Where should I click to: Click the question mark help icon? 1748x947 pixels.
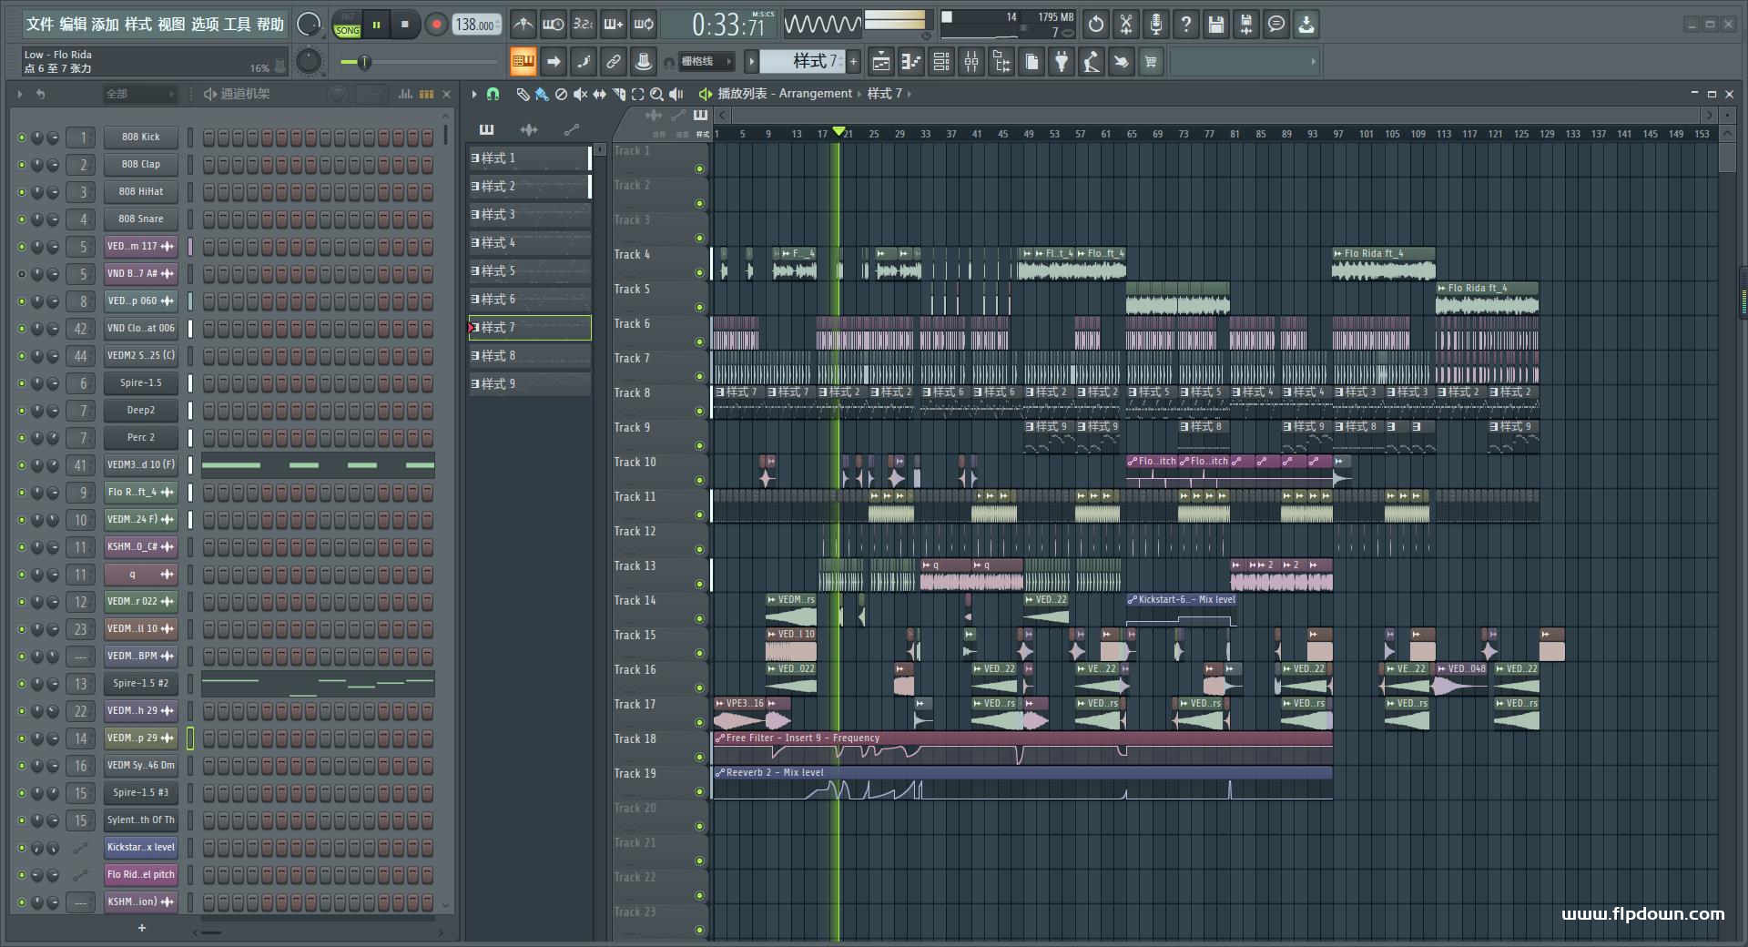1186,25
